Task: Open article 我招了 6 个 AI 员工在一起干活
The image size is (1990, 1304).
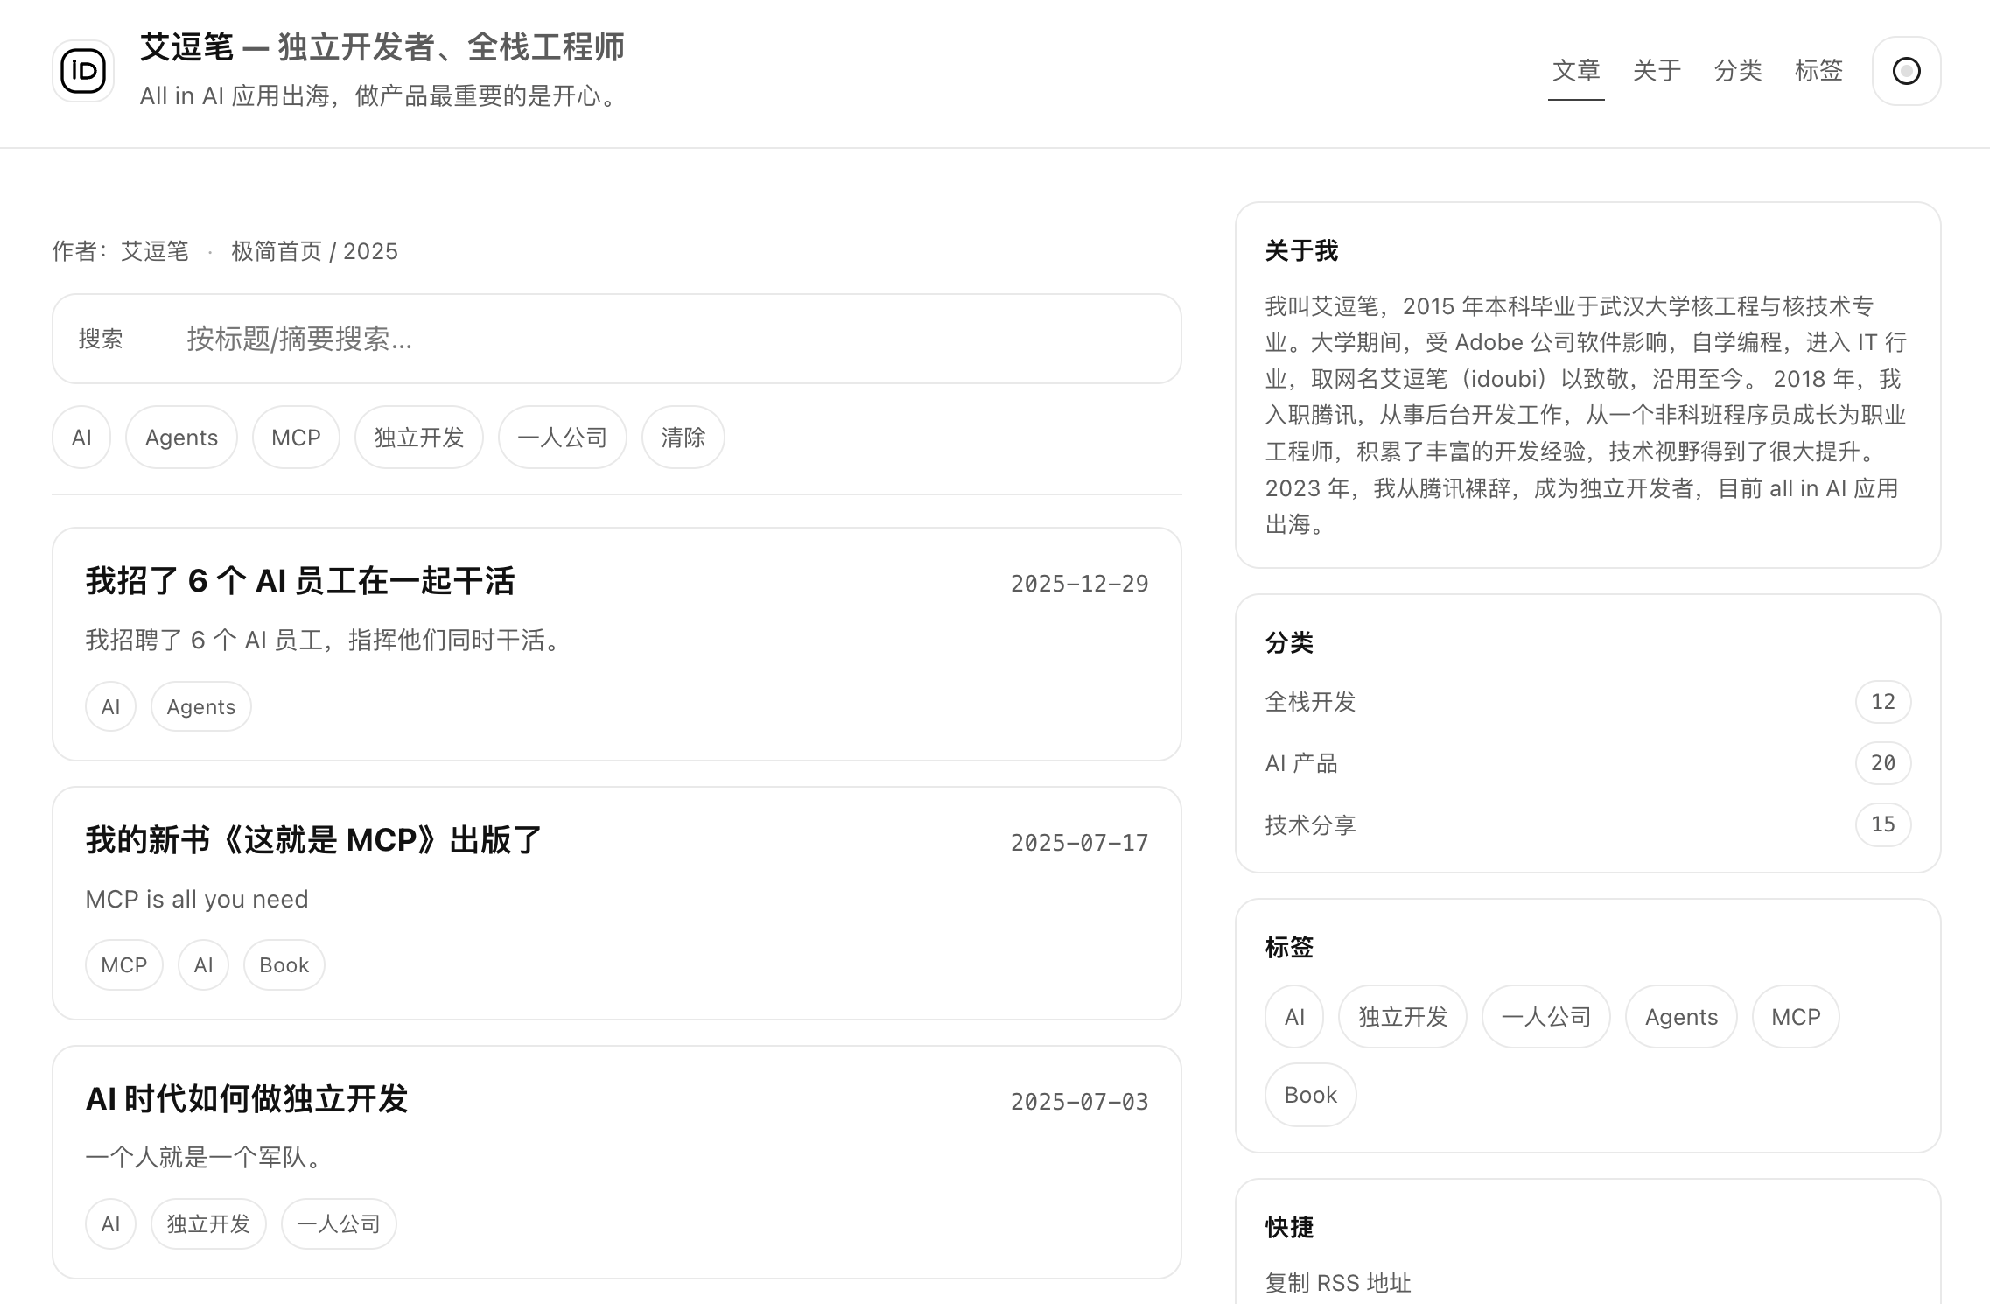Action: [x=300, y=582]
